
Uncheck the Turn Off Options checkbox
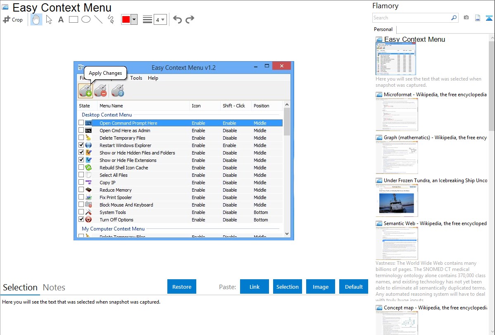click(81, 220)
